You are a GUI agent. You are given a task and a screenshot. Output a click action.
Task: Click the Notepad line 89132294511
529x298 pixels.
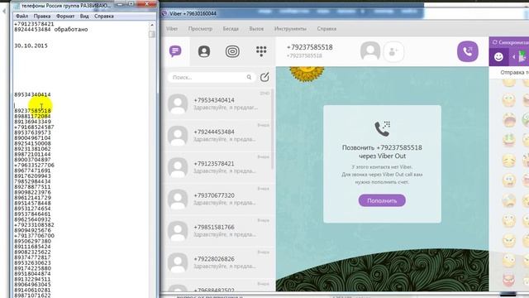pos(32,279)
